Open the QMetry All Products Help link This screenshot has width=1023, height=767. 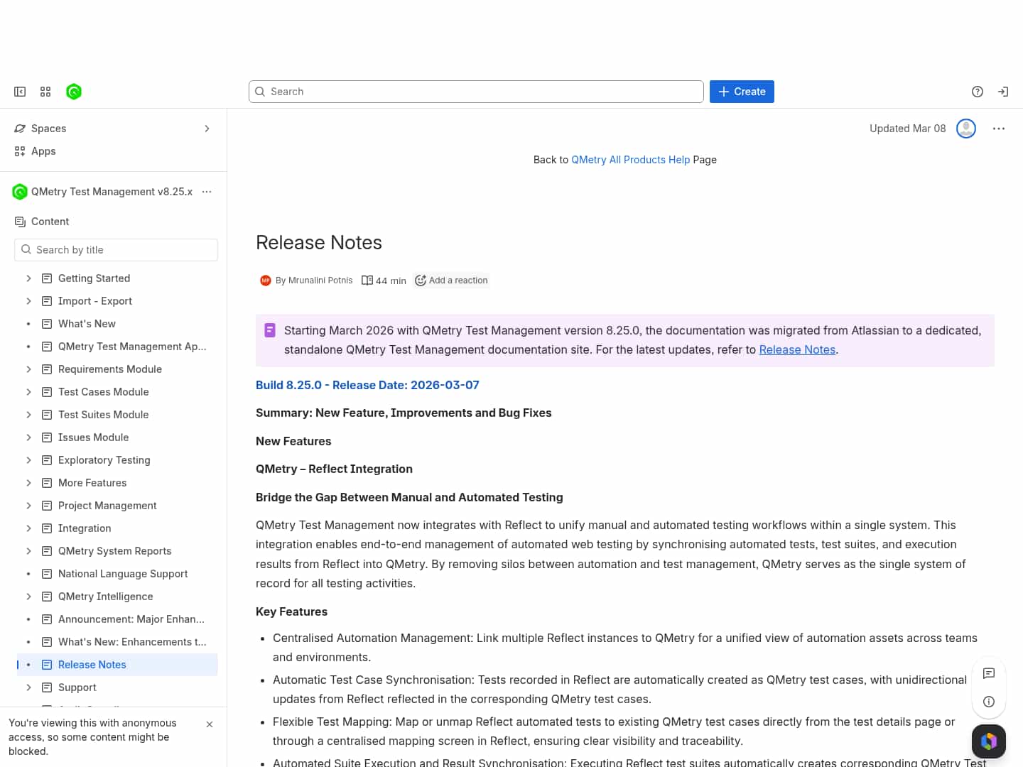pyautogui.click(x=630, y=160)
